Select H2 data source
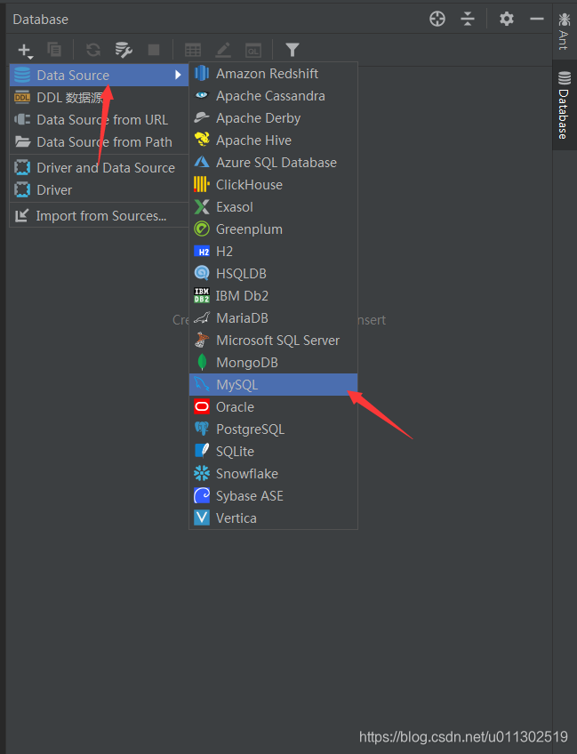 point(273,251)
